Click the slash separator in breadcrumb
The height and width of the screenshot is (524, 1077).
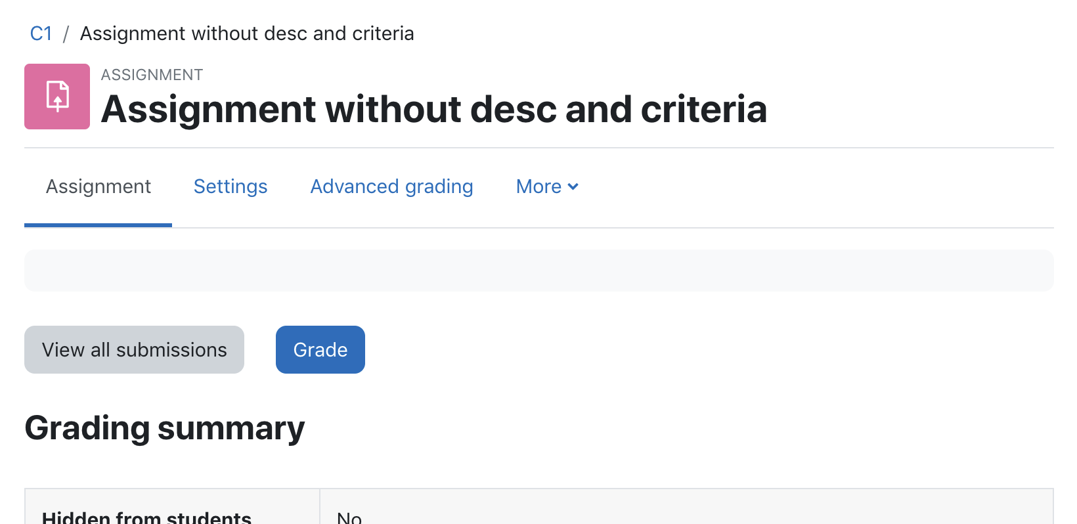66,33
